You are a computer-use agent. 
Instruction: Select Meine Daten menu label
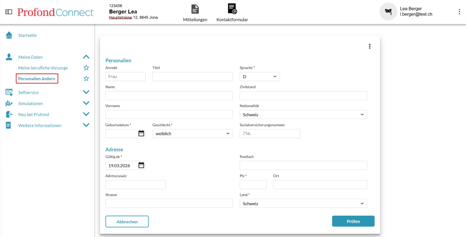30,57
